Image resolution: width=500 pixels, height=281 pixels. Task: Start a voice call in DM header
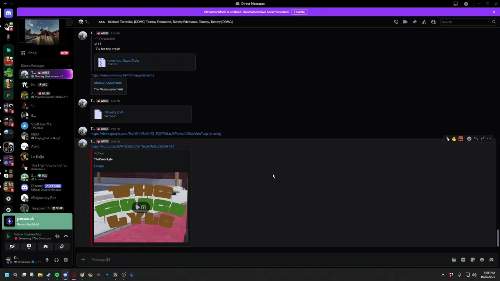(396, 22)
